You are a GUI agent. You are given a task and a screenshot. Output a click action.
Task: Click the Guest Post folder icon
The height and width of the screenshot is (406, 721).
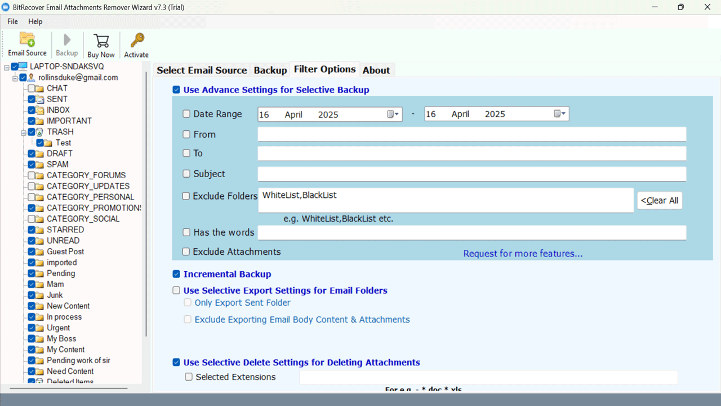point(40,252)
